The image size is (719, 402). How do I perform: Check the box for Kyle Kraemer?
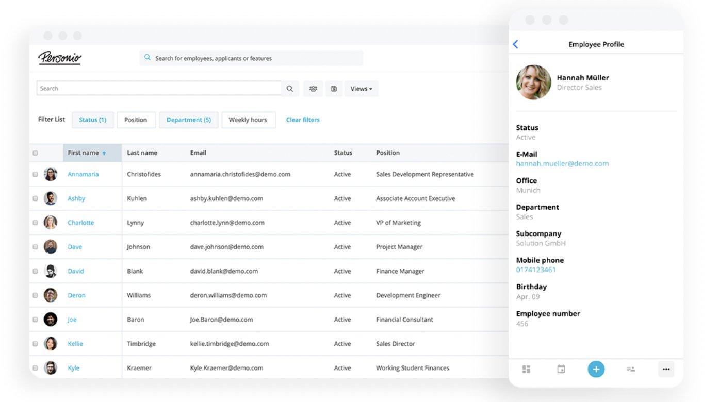35,368
